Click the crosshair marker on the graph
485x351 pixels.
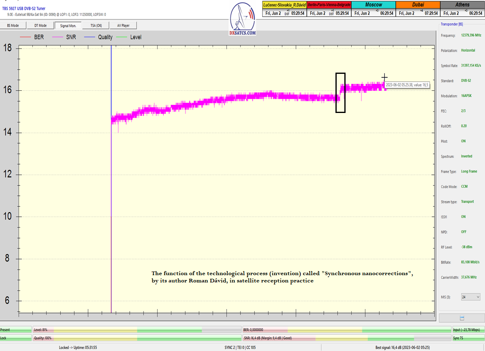[384, 77]
